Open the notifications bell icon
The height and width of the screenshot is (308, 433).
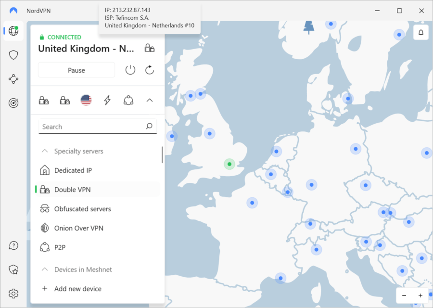tap(421, 31)
